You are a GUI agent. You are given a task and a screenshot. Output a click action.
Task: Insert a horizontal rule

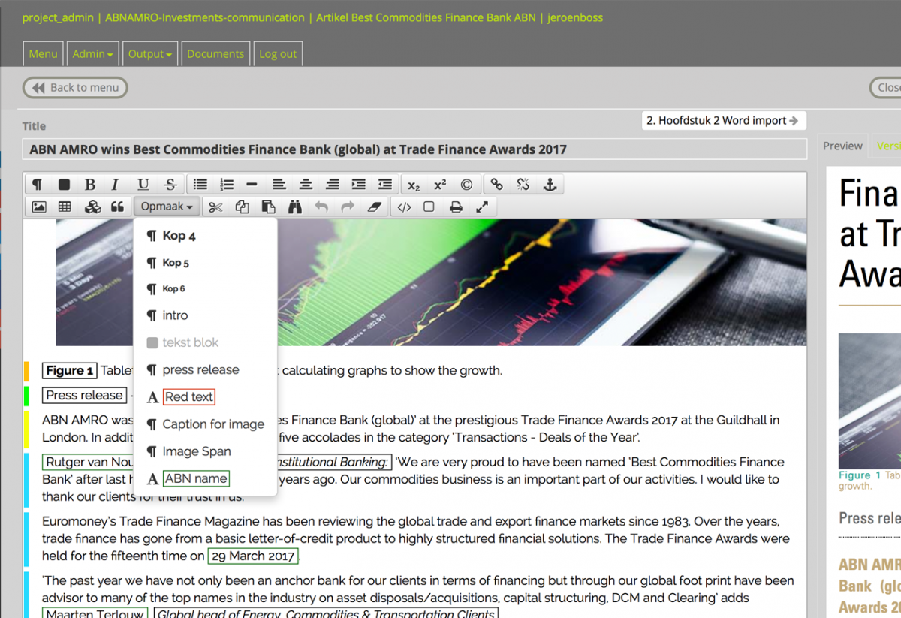click(252, 185)
